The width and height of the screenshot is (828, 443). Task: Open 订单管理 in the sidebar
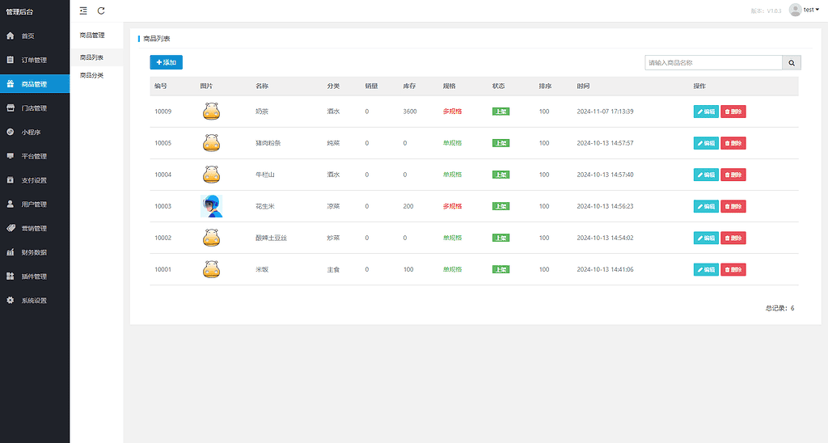(34, 60)
